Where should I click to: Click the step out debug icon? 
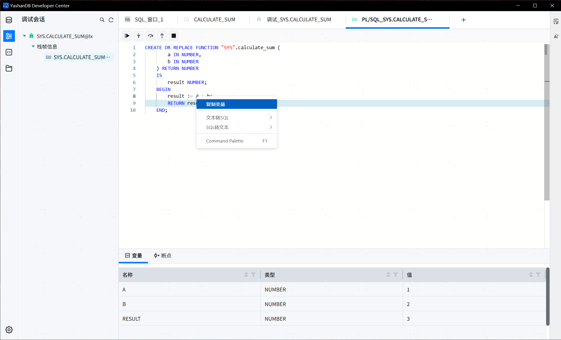162,36
